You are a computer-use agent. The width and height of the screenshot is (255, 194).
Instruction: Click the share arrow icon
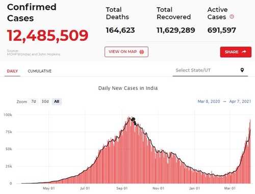coord(244,52)
